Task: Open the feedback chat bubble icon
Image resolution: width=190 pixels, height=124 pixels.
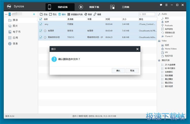Action: tap(161, 5)
